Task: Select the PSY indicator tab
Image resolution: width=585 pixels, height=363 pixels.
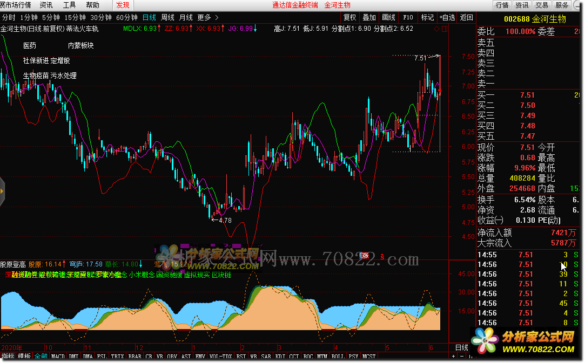Action: tap(354, 357)
